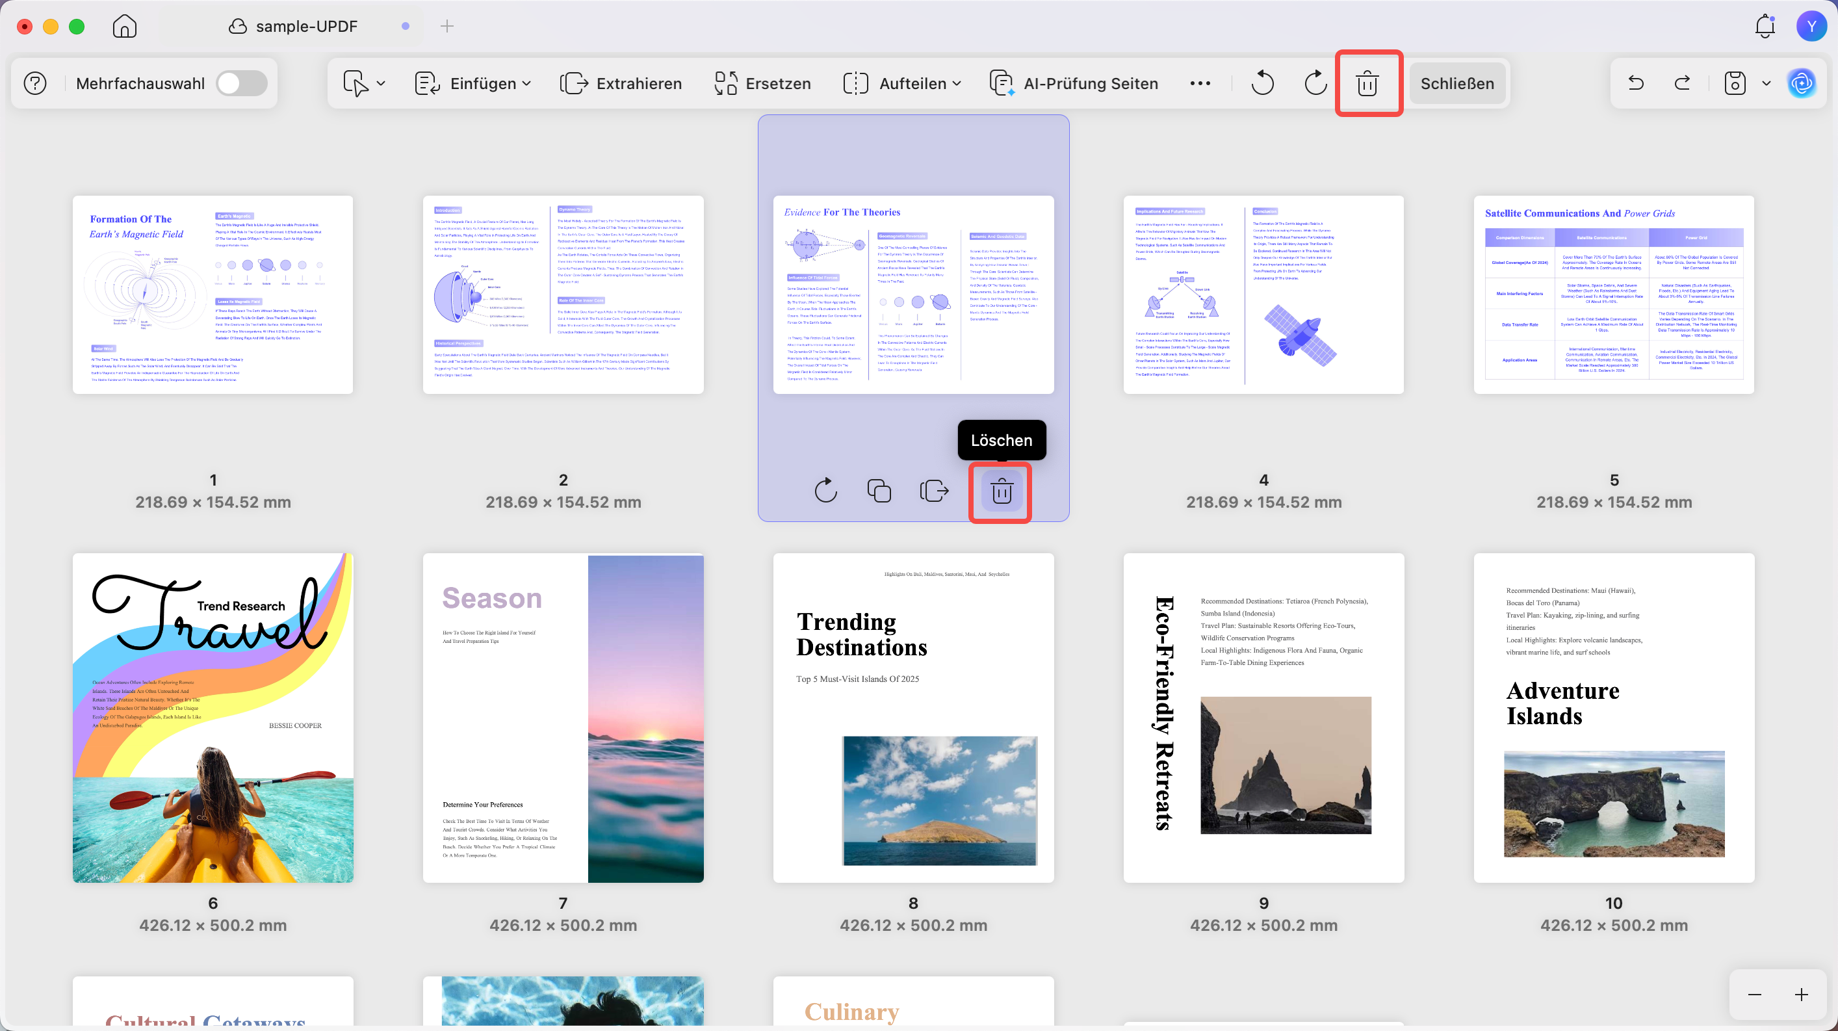Click the cloud icon on sample-UPDF tab
This screenshot has width=1838, height=1031.
237,27
